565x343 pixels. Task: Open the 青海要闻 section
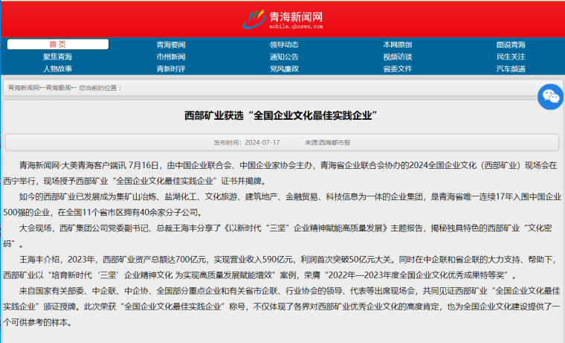tap(171, 45)
